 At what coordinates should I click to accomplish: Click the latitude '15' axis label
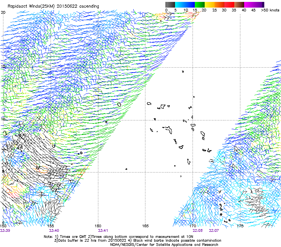click(x=3, y=66)
